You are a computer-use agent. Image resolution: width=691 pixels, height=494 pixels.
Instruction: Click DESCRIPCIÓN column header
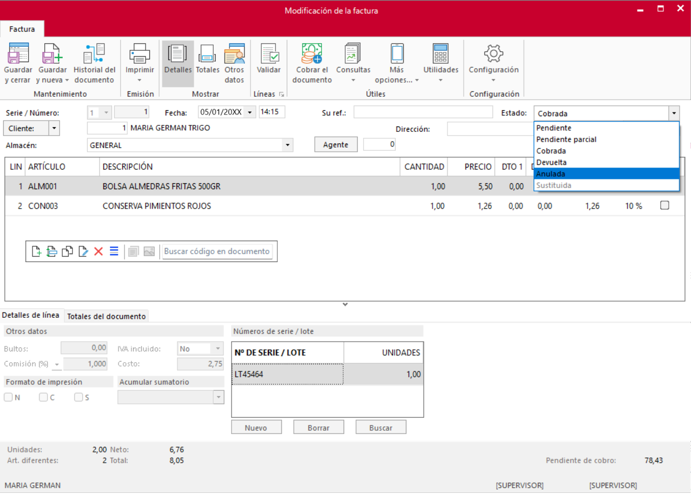pyautogui.click(x=250, y=167)
